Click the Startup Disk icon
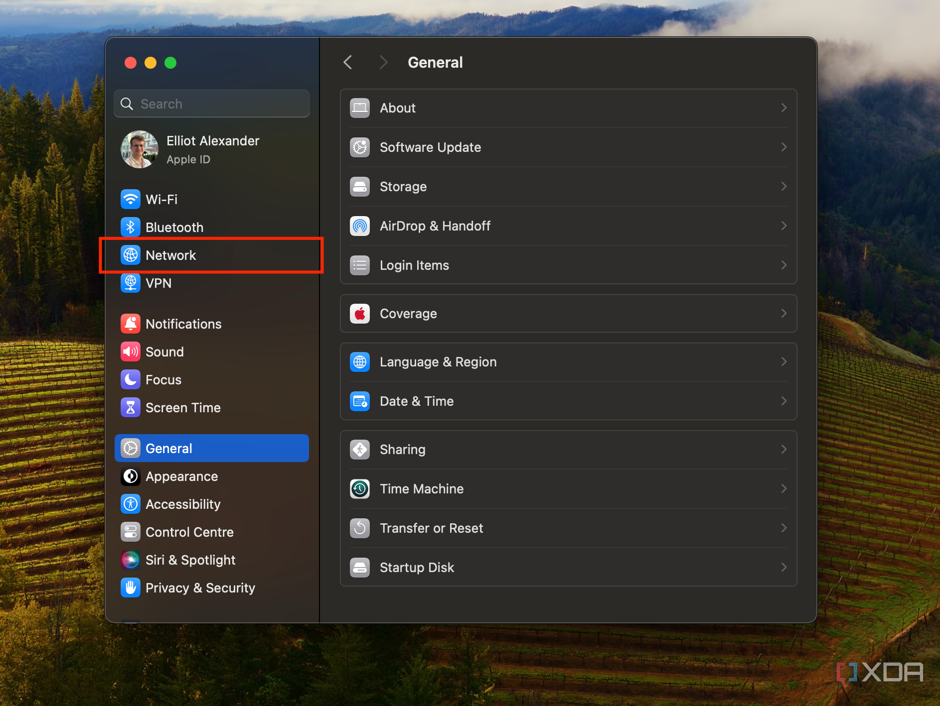The image size is (940, 706). pos(360,568)
